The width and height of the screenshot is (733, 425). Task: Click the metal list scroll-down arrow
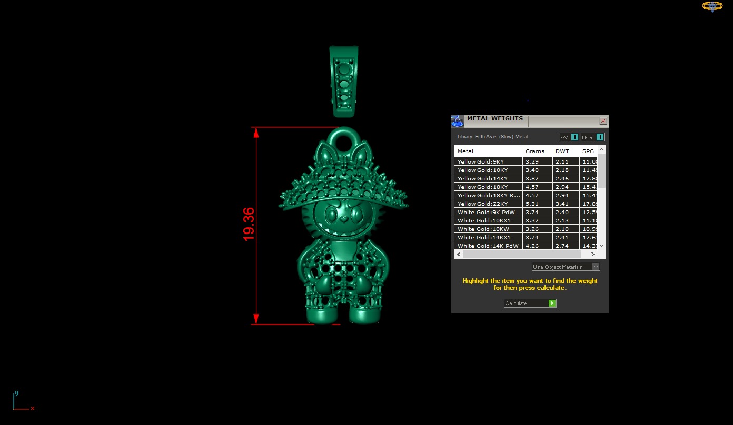point(602,246)
